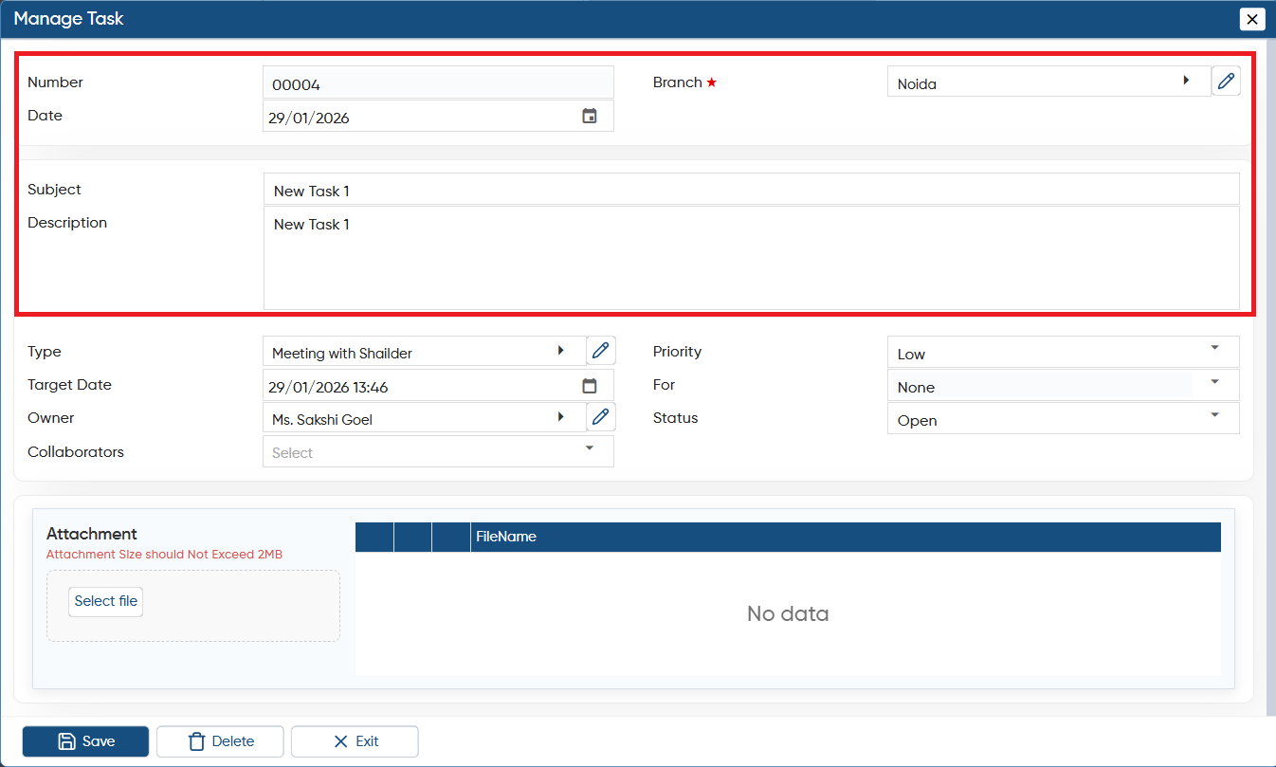Viewport: 1276px width, 767px height.
Task: Click the 'No data' placeholder text
Action: (x=788, y=613)
